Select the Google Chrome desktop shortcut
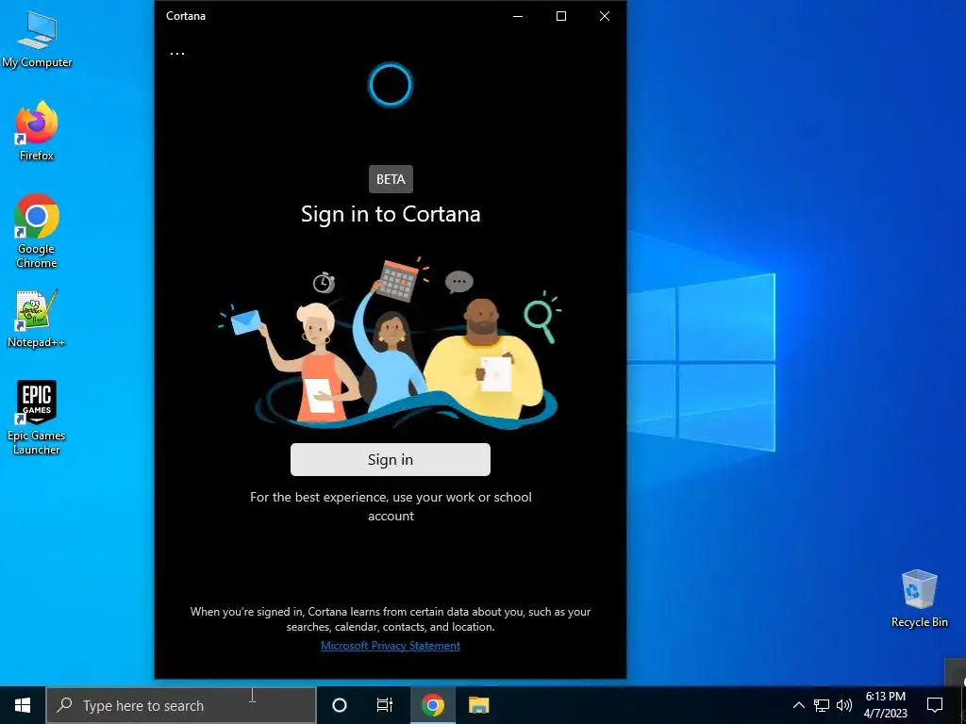The width and height of the screenshot is (966, 724). pyautogui.click(x=37, y=231)
